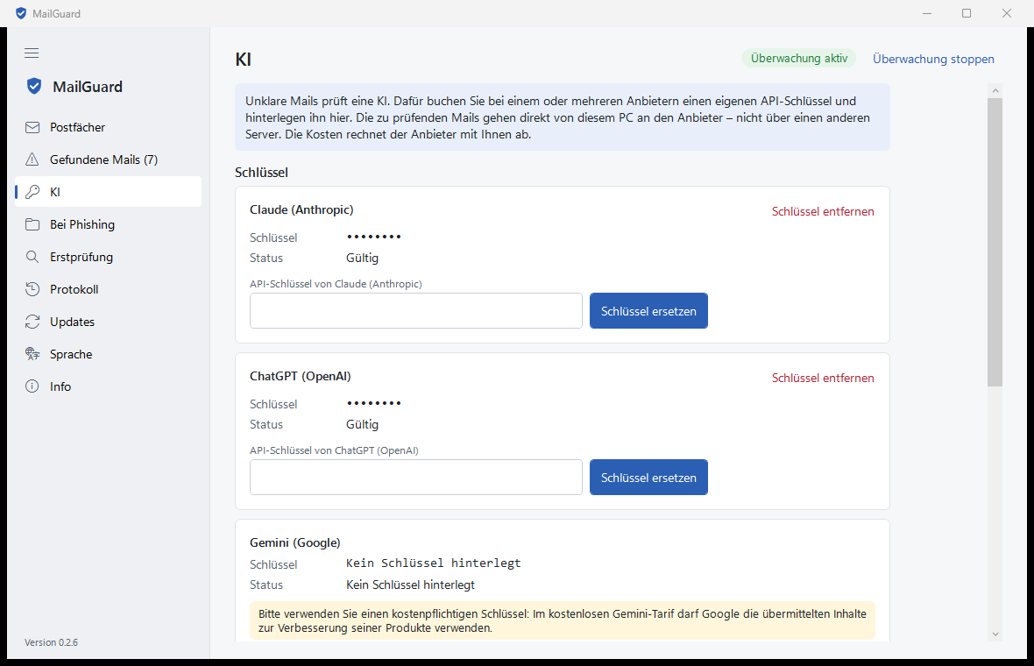Click the Version 0.2.6 label
This screenshot has height=666, width=1034.
pos(52,642)
